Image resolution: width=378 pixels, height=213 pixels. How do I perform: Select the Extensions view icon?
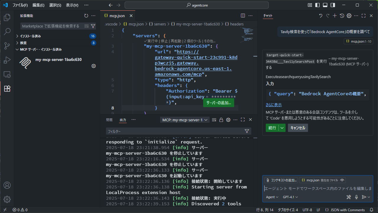[7, 88]
